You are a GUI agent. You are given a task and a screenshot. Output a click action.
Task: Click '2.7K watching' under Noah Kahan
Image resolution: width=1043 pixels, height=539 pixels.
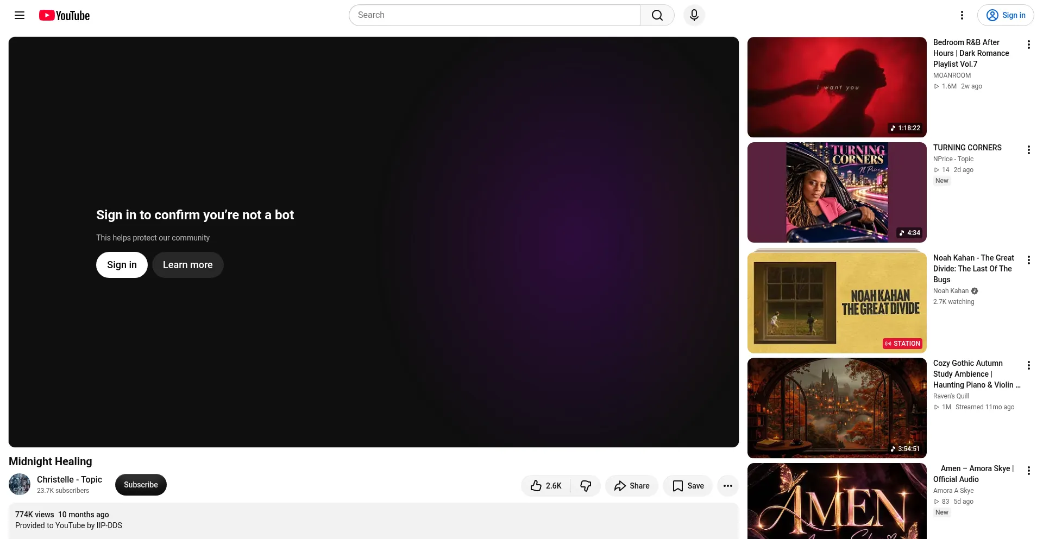pos(954,302)
